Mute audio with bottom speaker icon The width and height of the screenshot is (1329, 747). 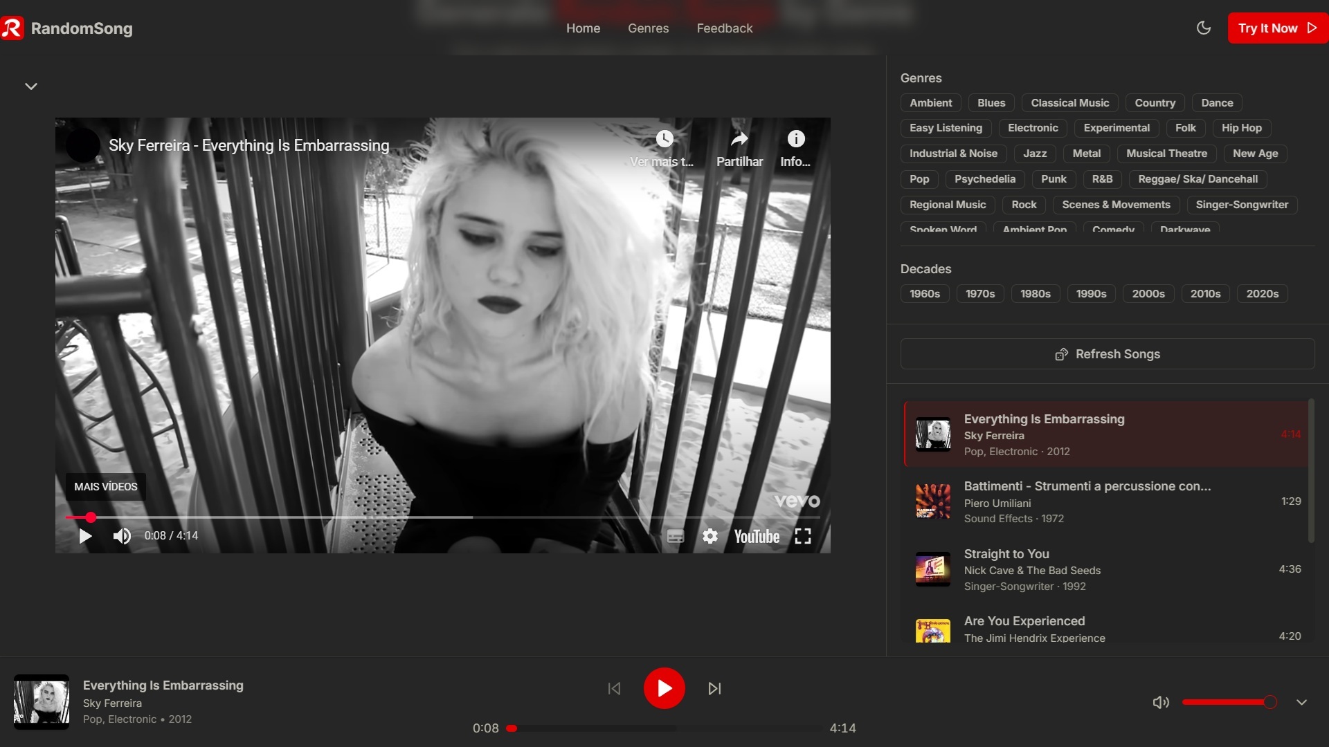coord(1161,703)
